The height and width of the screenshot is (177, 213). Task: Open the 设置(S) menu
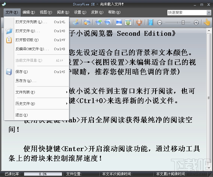[x=80, y=12]
